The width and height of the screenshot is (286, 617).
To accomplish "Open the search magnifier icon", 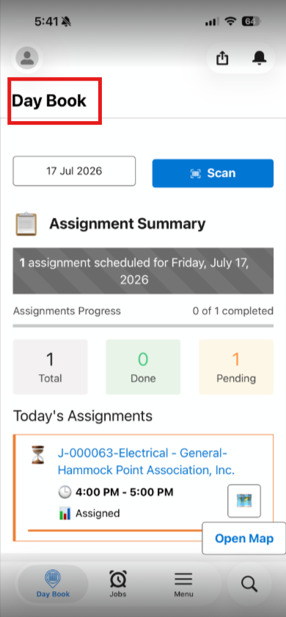I will 249,583.
